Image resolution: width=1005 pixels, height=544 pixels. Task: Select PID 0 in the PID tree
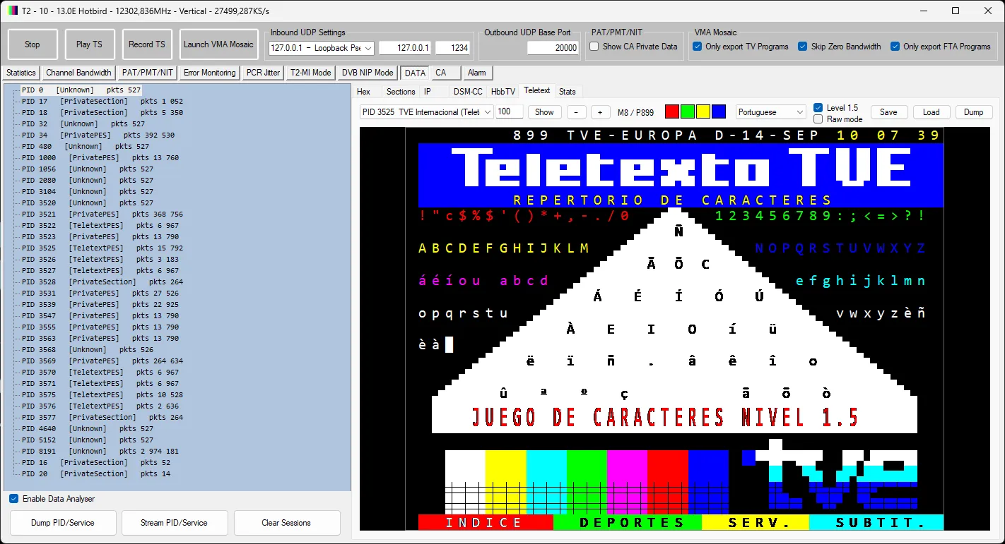point(81,90)
